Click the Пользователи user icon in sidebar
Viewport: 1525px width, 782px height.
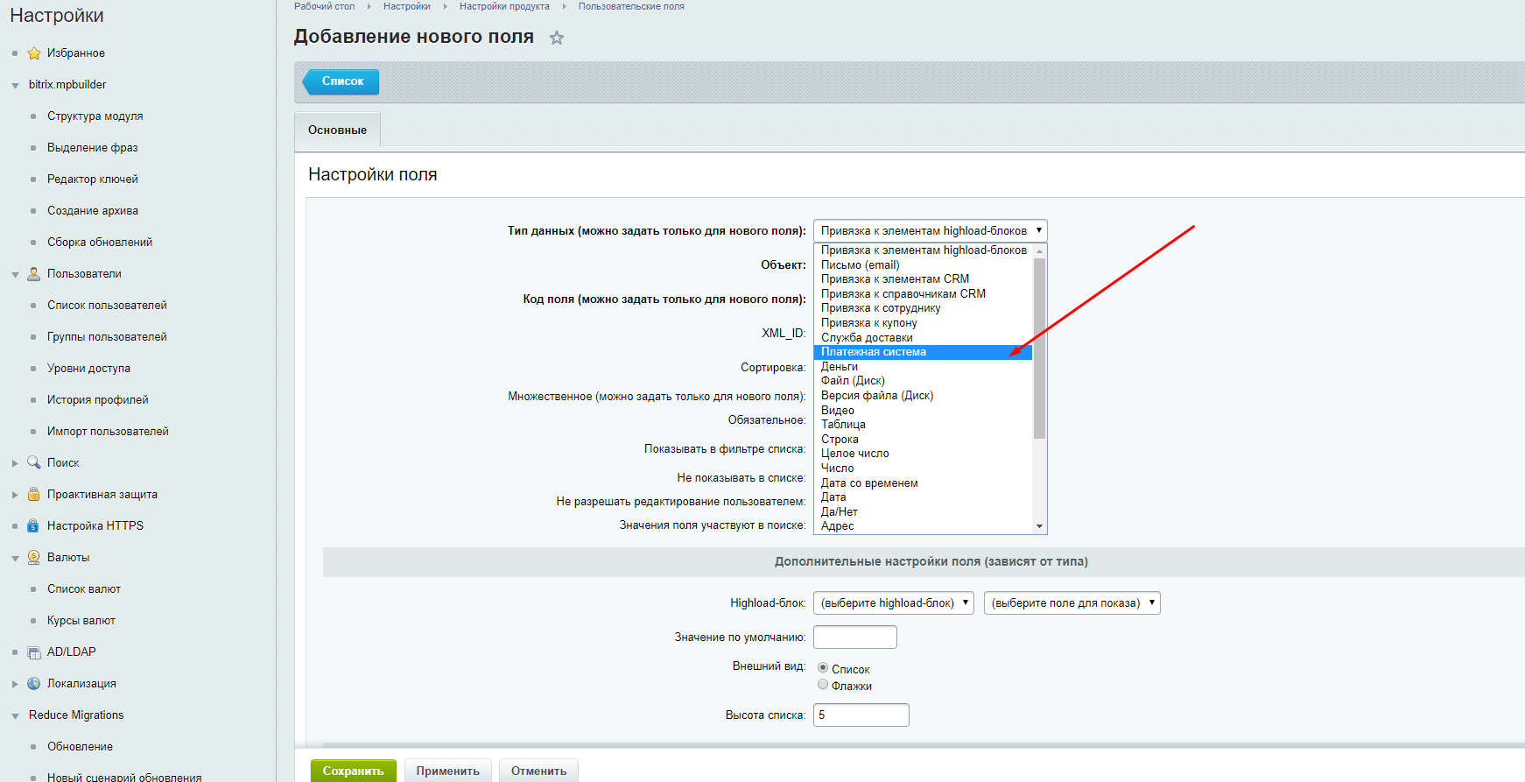point(34,274)
